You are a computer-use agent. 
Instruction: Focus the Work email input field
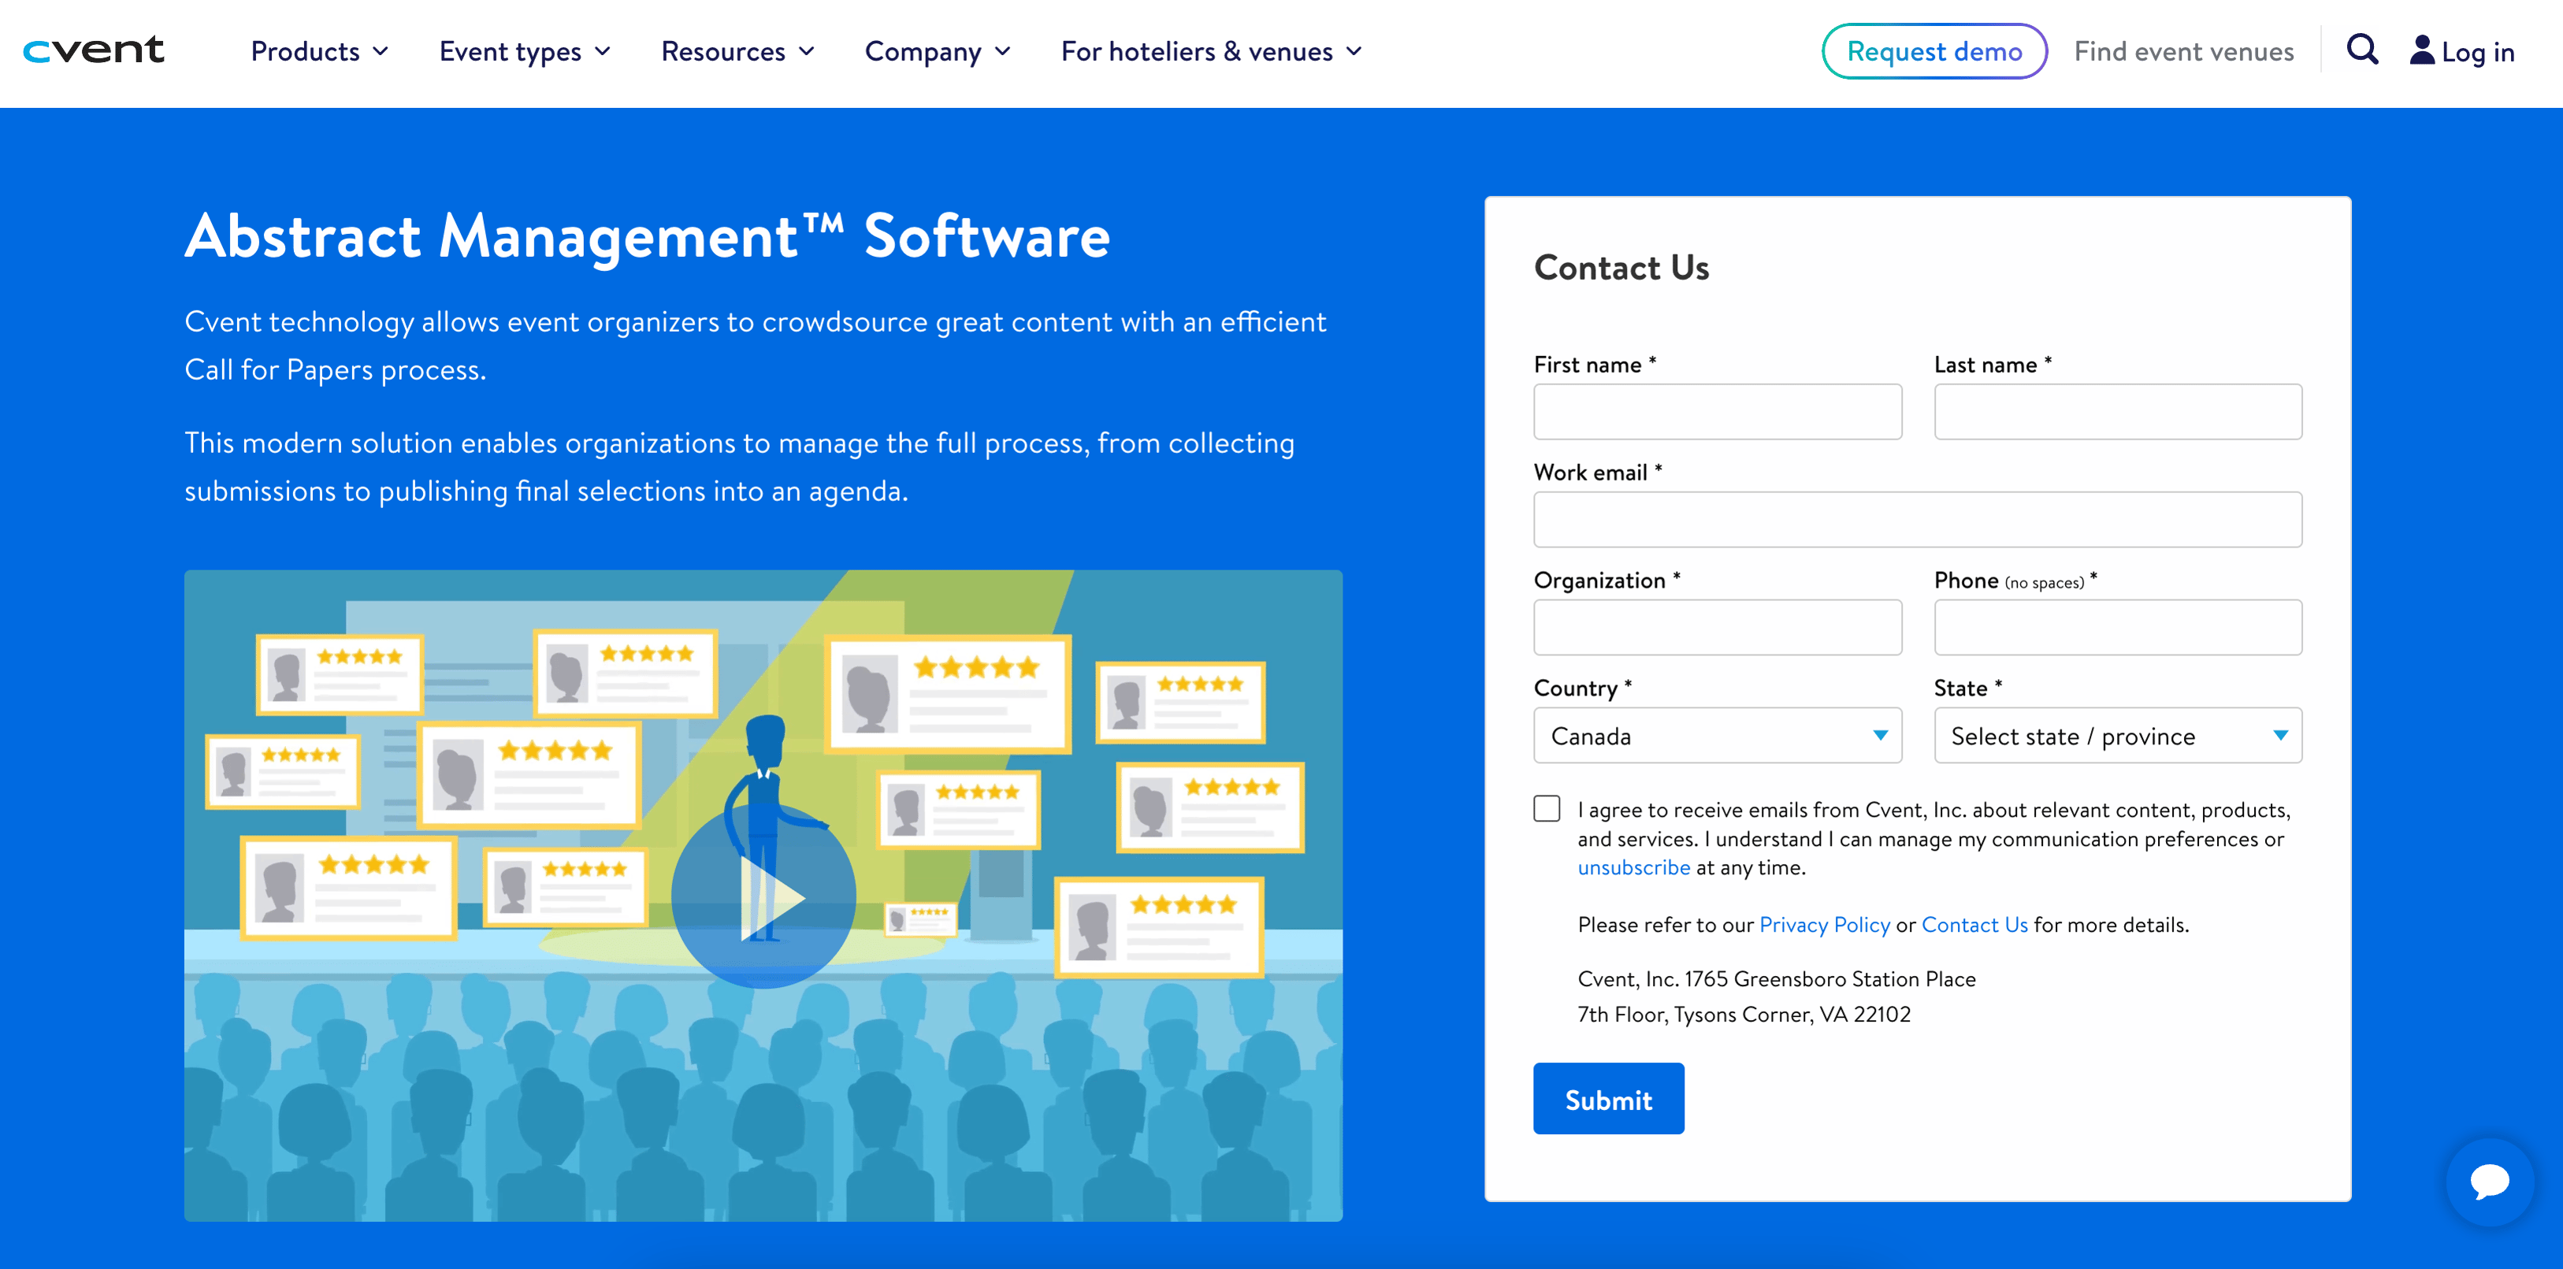click(1917, 519)
